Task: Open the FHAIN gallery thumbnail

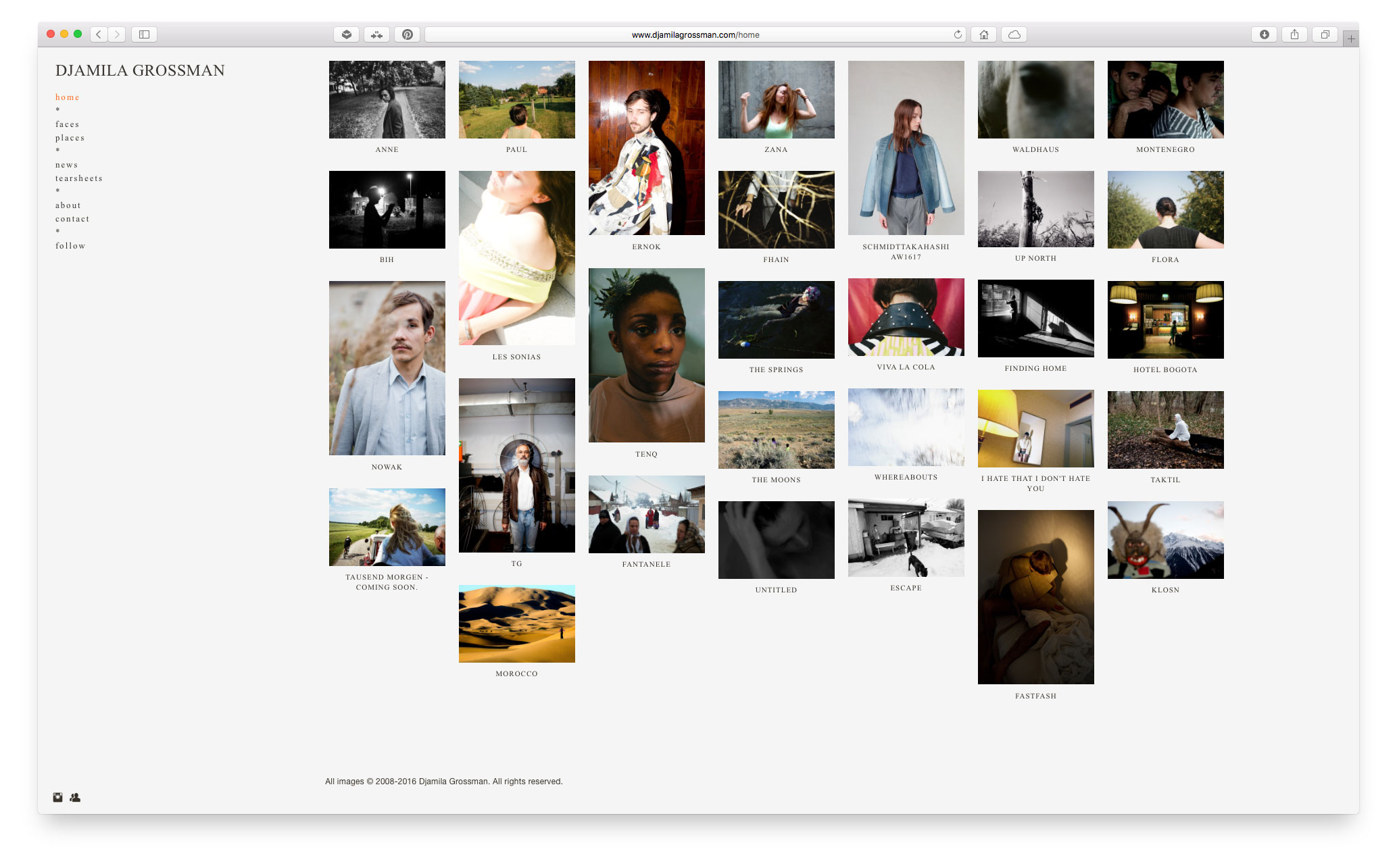Action: (777, 209)
